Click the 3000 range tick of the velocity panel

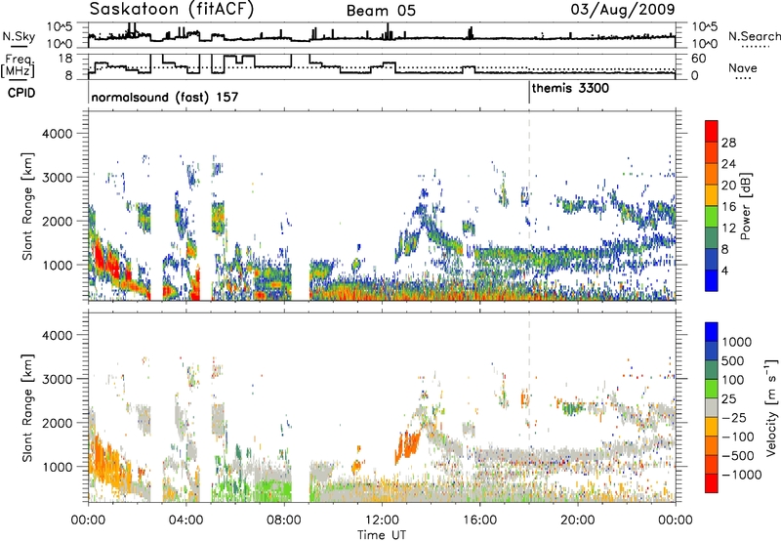(57, 379)
